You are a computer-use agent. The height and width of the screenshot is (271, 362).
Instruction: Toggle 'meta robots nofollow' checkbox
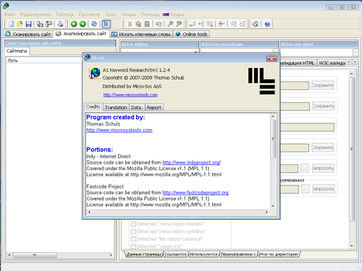pos(133,231)
